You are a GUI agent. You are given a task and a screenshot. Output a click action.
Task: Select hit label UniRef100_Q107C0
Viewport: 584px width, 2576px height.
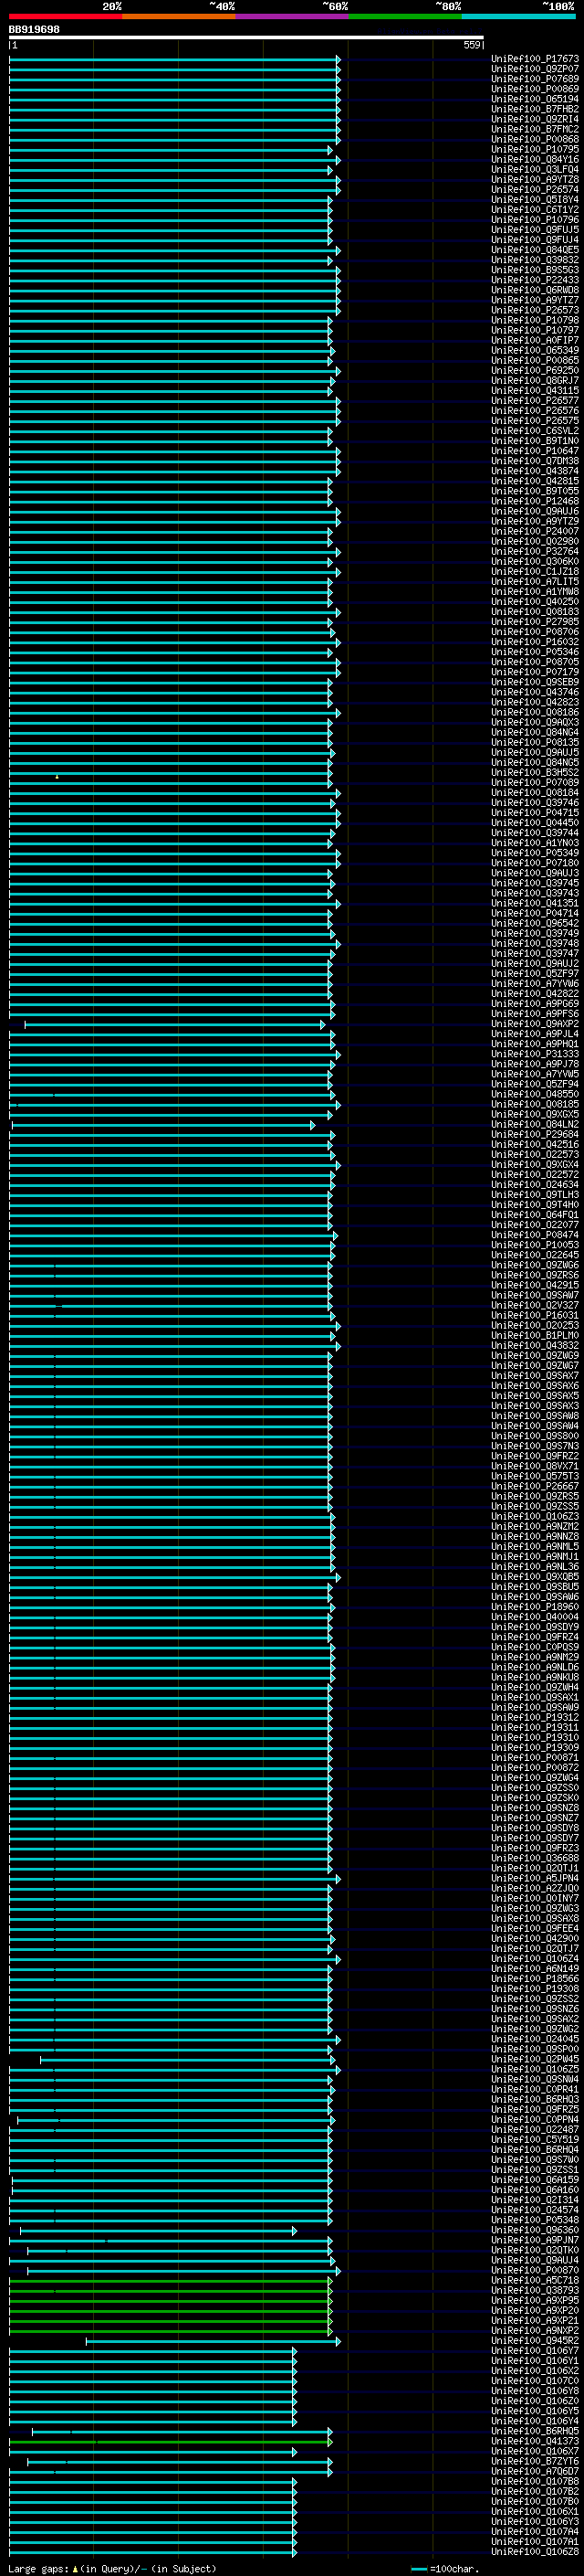(x=535, y=2381)
